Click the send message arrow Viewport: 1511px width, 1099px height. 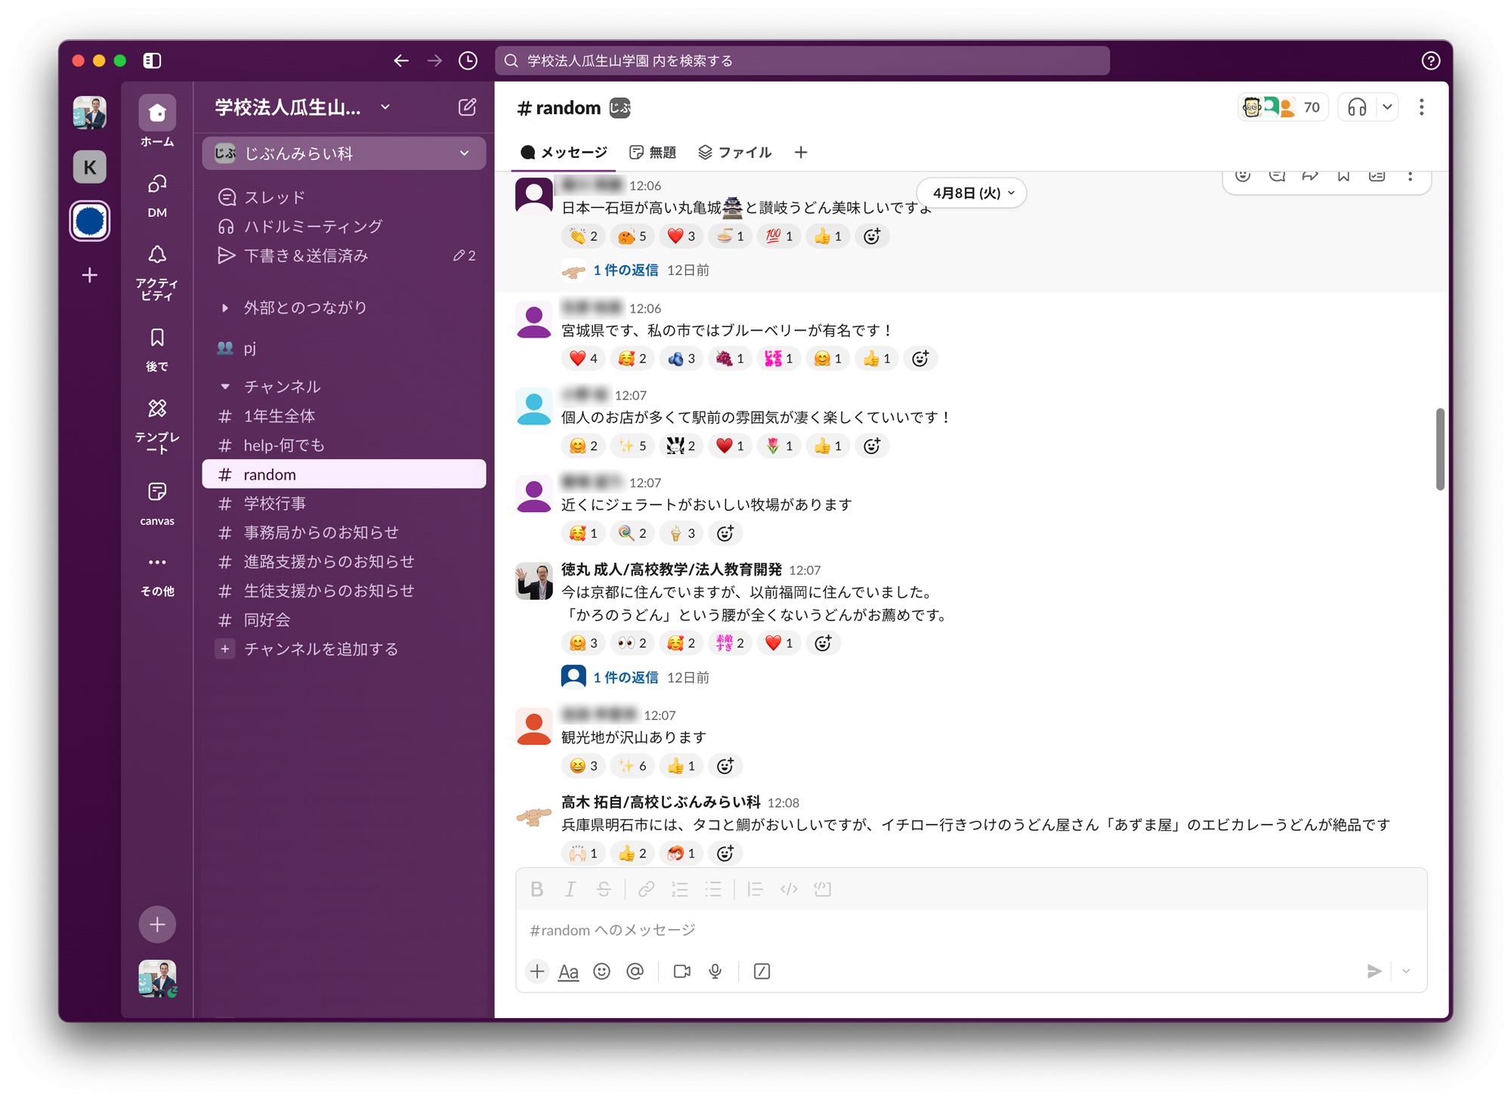[1374, 971]
